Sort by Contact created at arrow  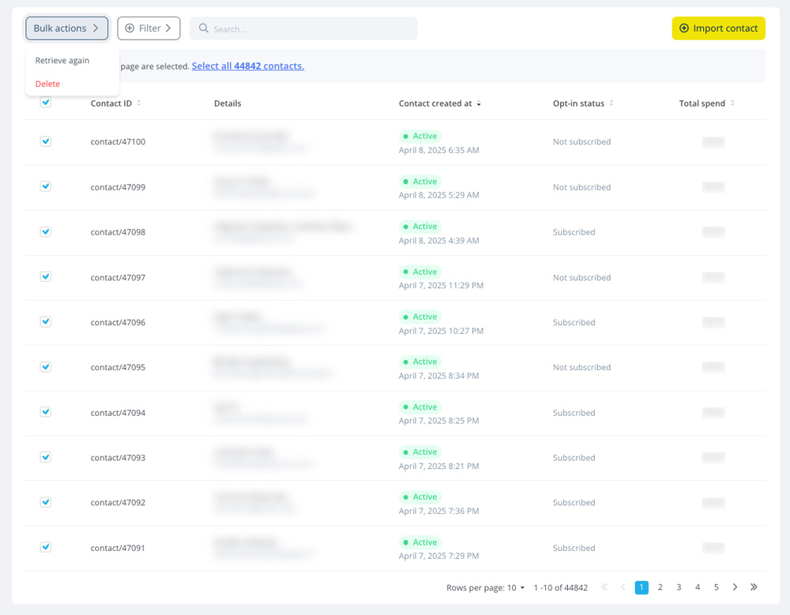479,103
